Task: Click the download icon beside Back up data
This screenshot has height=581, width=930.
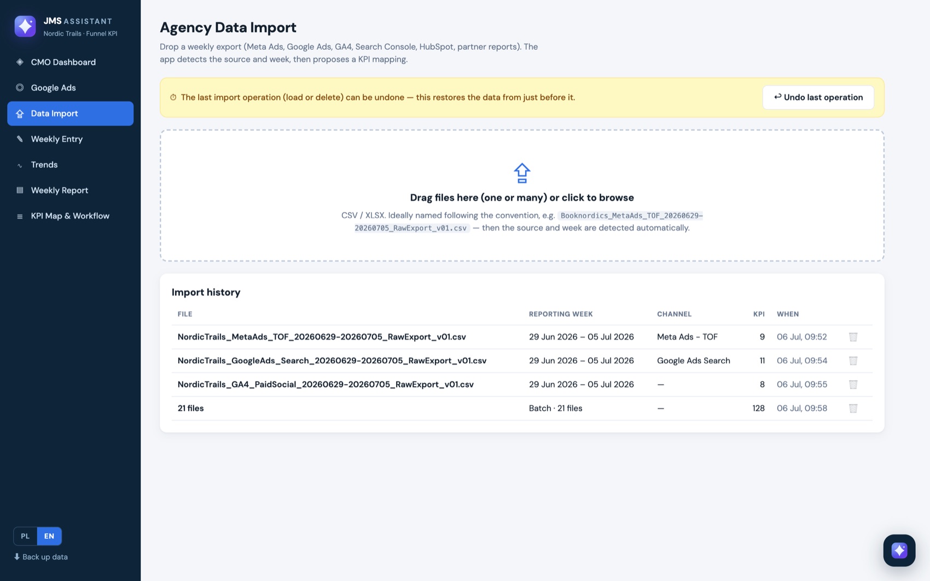Action: [x=17, y=557]
